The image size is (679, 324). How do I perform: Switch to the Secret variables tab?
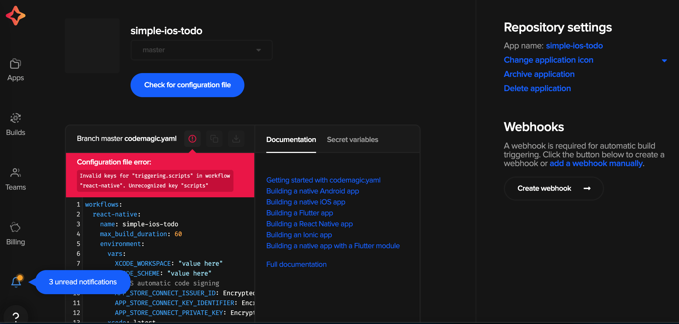coord(352,140)
